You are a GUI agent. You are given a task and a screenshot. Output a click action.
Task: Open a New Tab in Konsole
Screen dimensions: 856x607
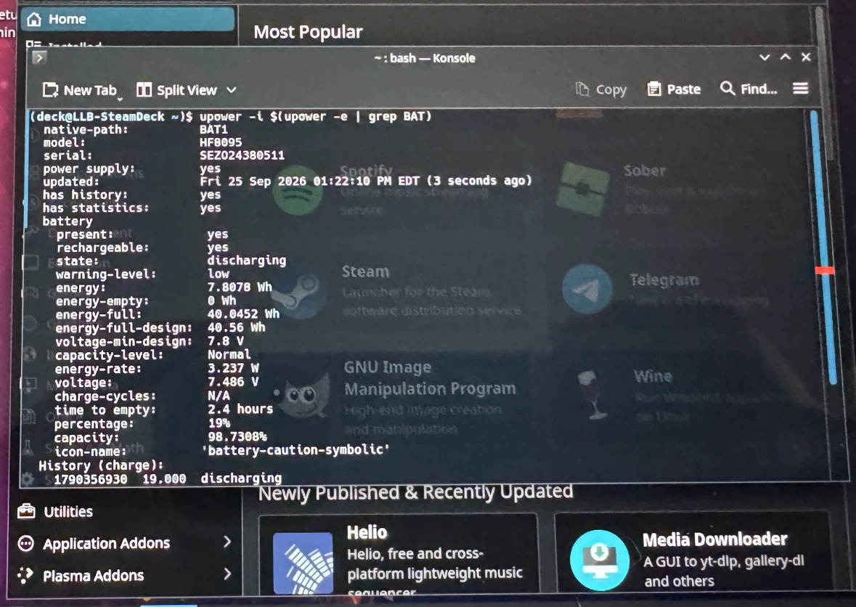point(81,90)
